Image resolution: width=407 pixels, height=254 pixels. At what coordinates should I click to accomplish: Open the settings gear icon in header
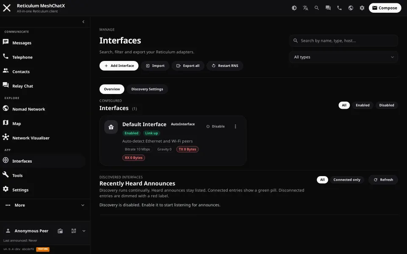[362, 8]
